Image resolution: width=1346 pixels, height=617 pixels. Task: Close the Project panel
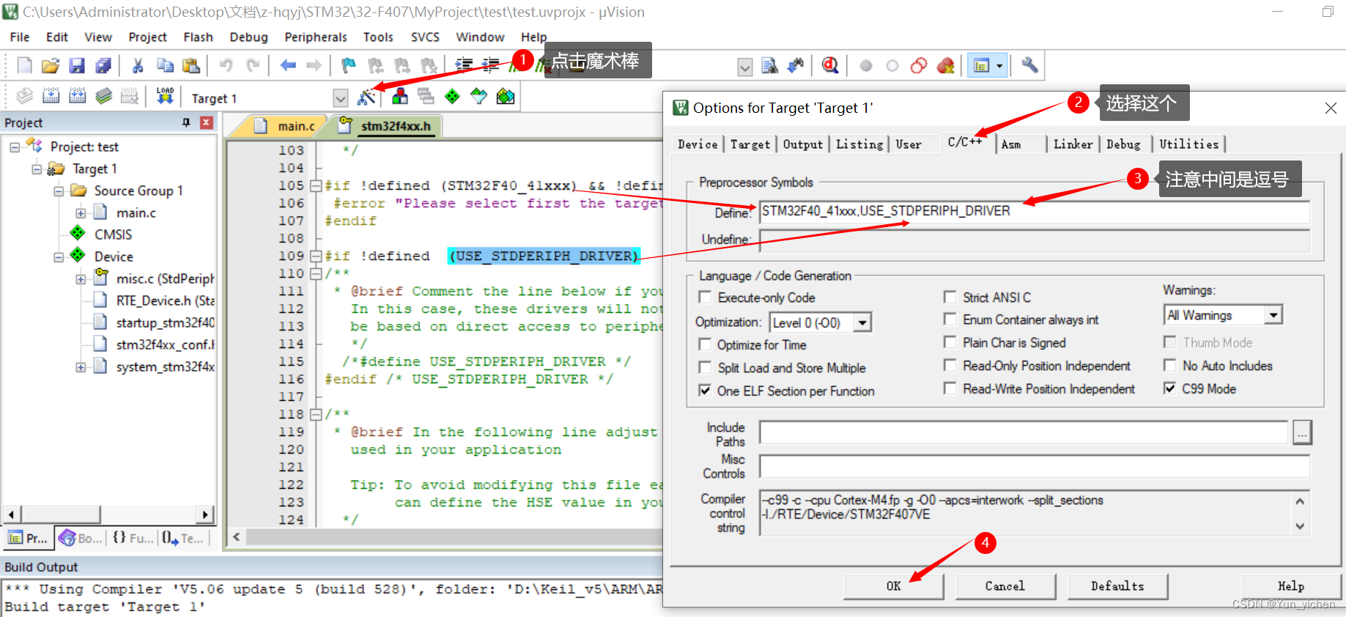pos(207,122)
